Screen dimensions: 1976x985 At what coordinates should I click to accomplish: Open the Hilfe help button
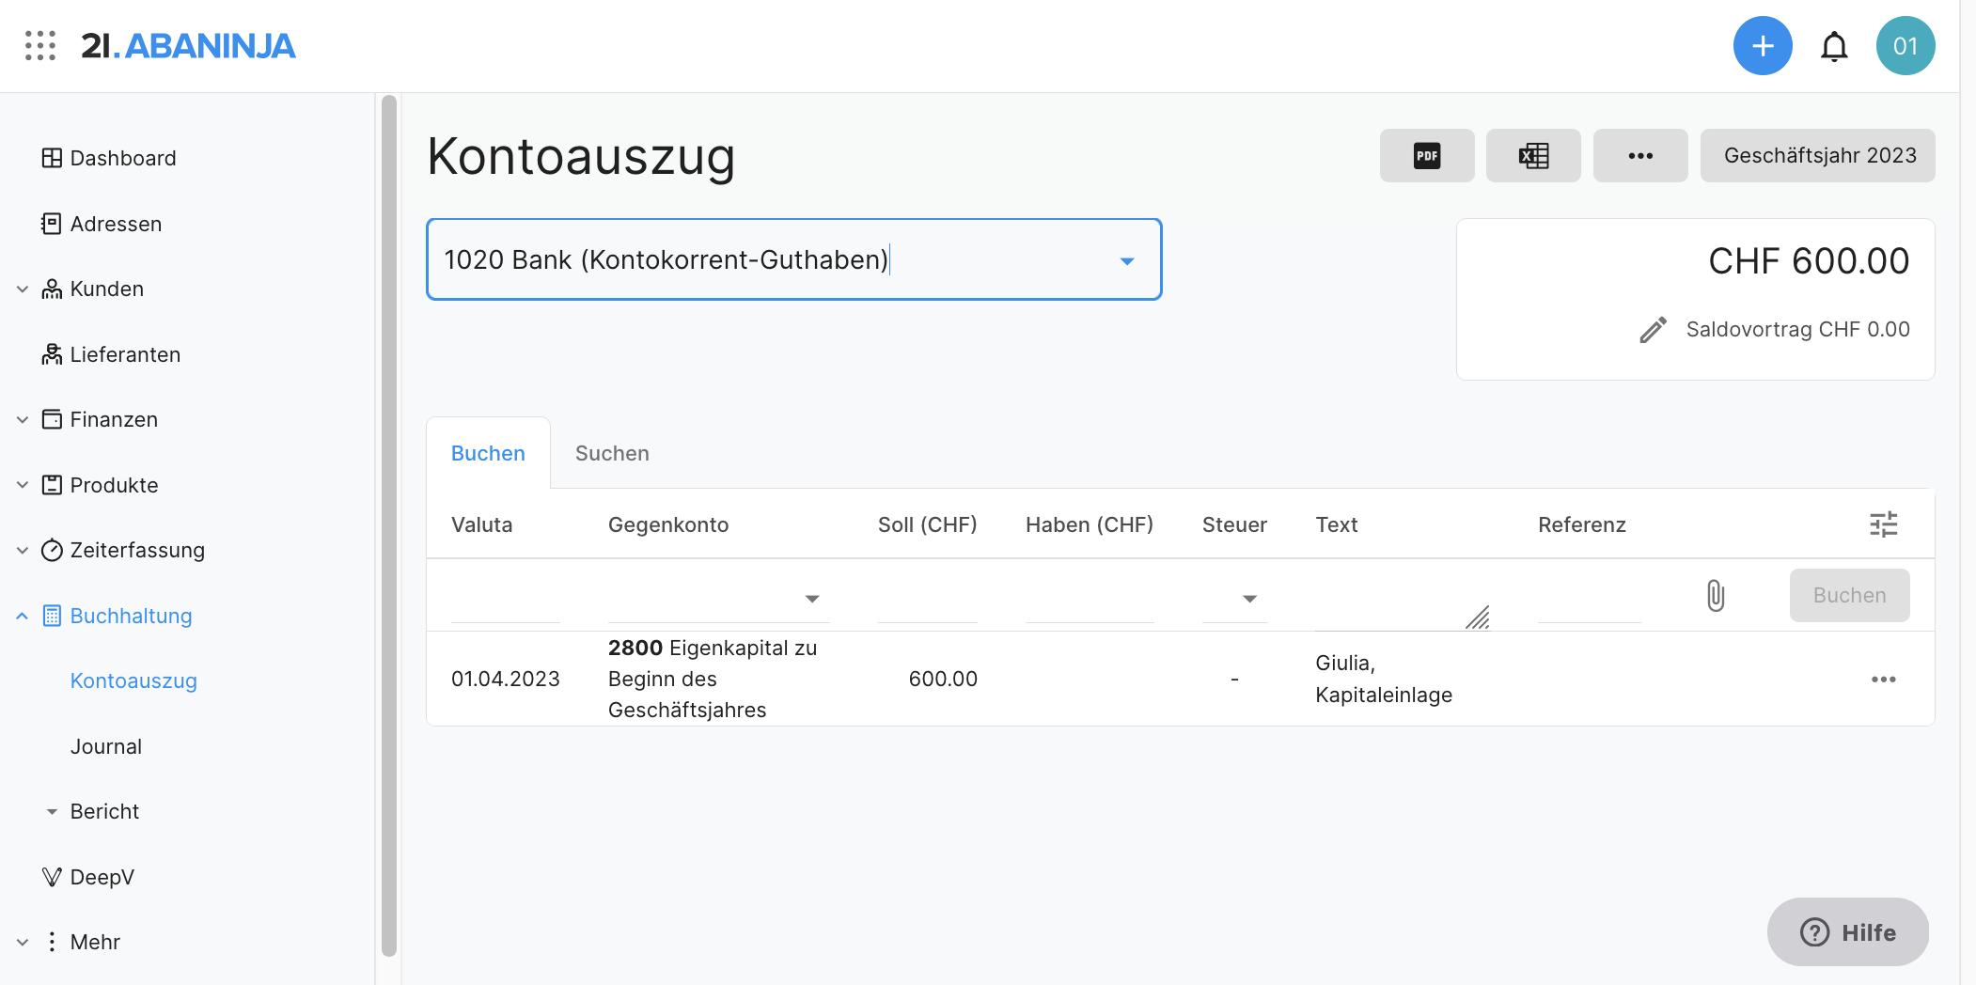(x=1847, y=931)
